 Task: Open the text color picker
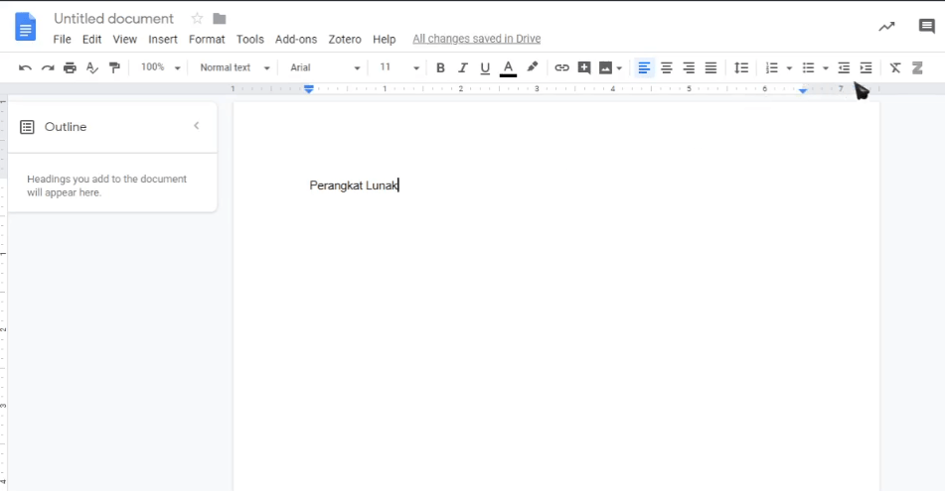coord(508,67)
